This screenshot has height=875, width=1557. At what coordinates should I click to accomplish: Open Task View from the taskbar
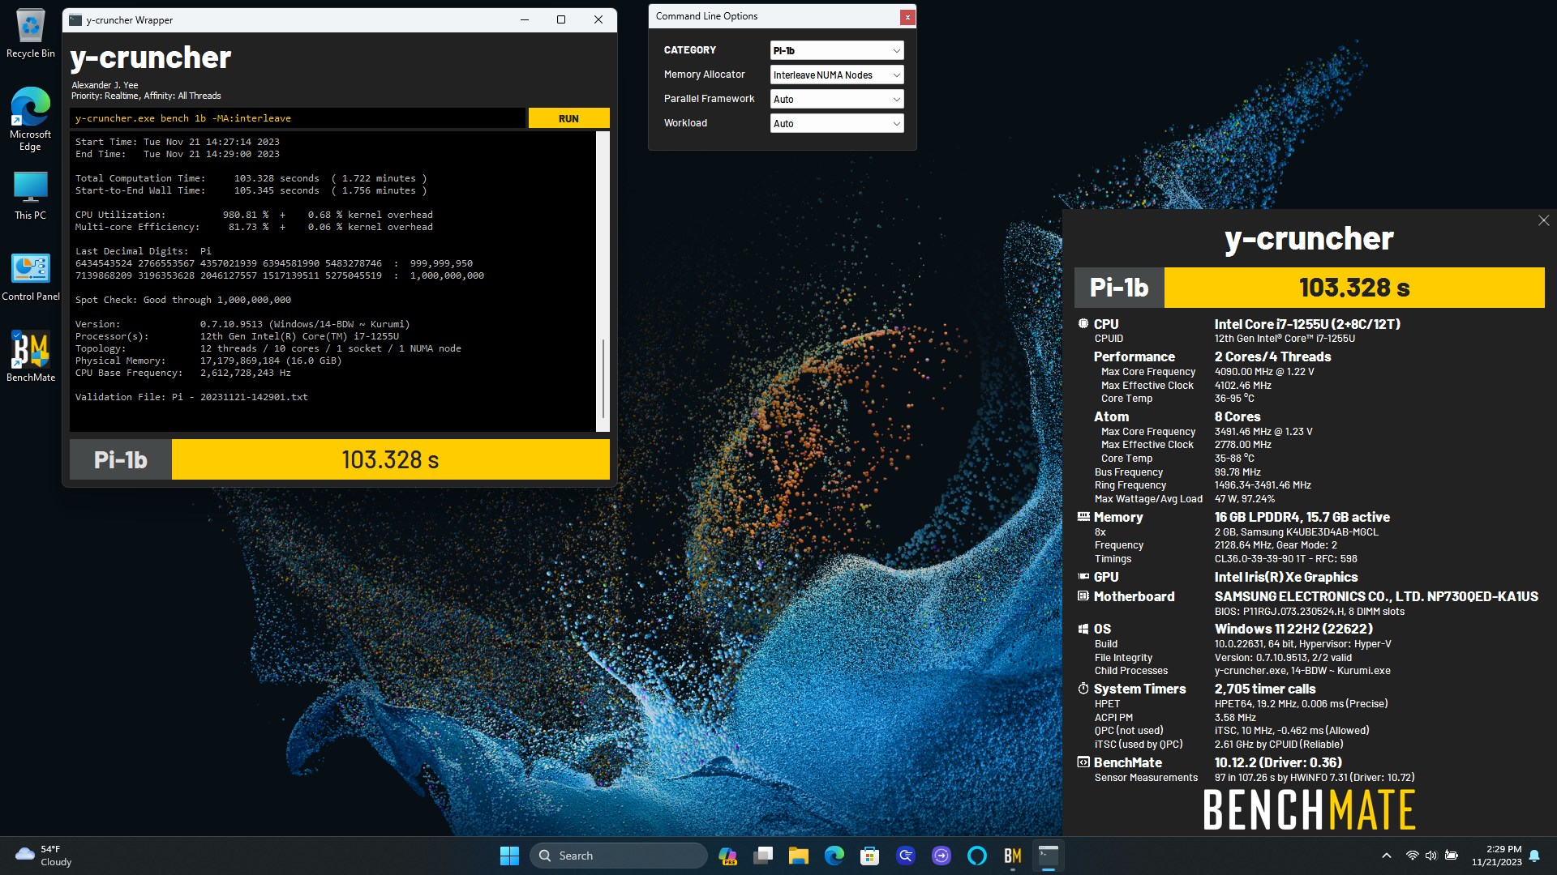(x=763, y=856)
